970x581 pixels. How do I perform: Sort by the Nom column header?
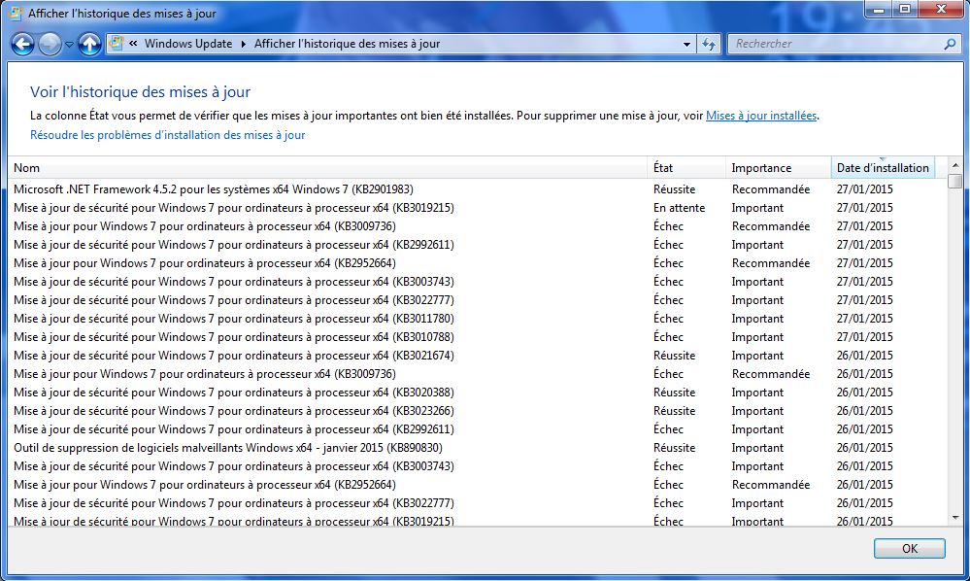pyautogui.click(x=328, y=168)
